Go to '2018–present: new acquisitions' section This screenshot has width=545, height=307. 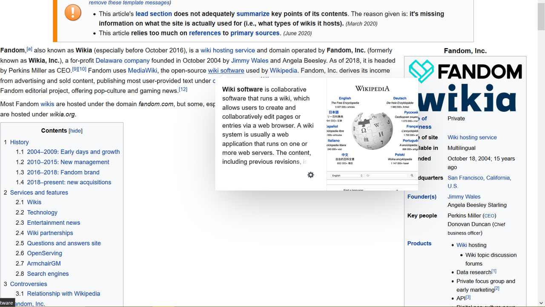[69, 182]
